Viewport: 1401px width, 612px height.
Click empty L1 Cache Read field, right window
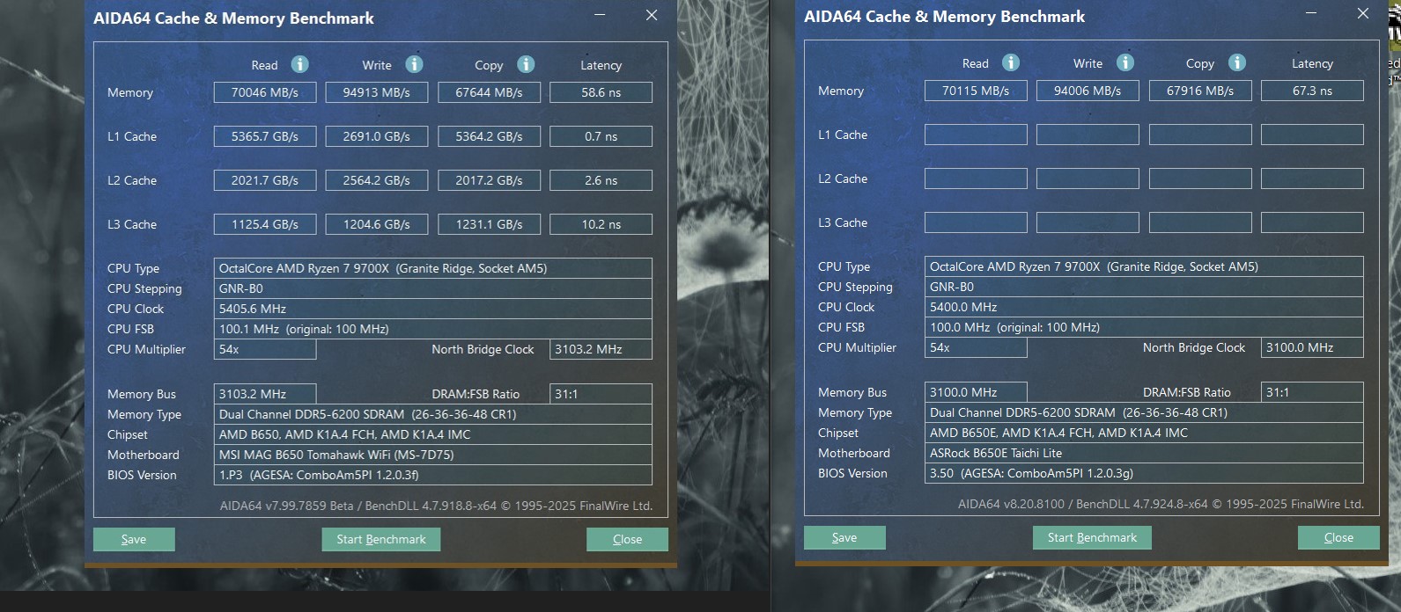[x=976, y=135]
